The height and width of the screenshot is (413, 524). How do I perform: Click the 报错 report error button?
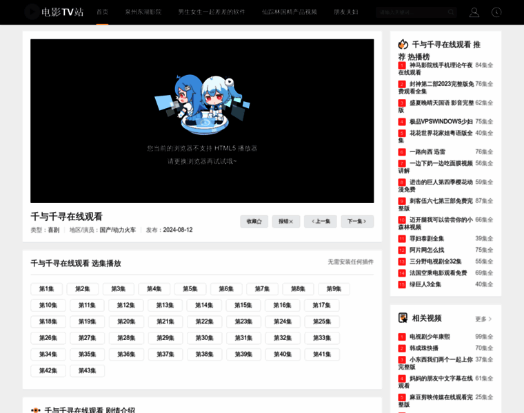[285, 221]
